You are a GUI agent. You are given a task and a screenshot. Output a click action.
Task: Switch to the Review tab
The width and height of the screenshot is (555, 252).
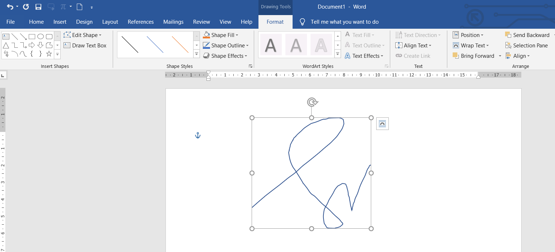click(201, 22)
